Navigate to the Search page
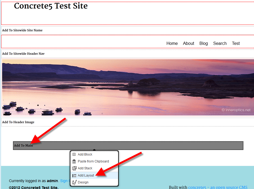Image resolution: width=254 pixels, height=189 pixels. [x=220, y=43]
